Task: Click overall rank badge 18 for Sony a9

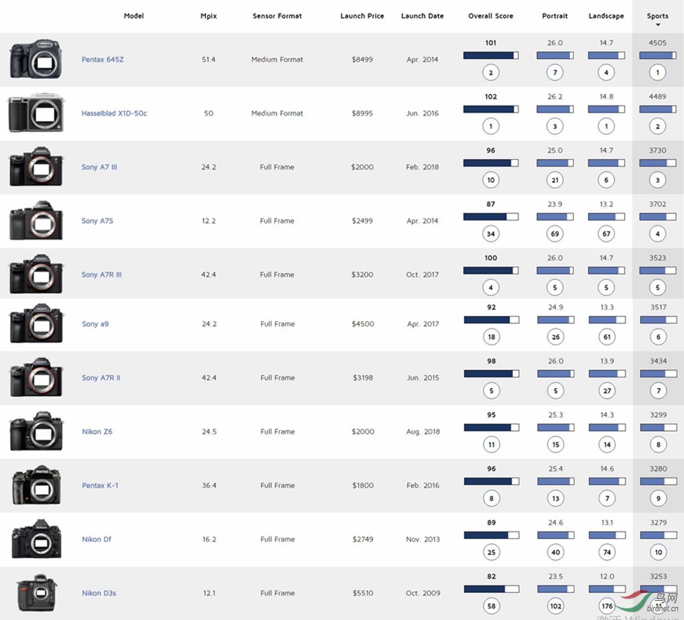Action: coord(492,337)
